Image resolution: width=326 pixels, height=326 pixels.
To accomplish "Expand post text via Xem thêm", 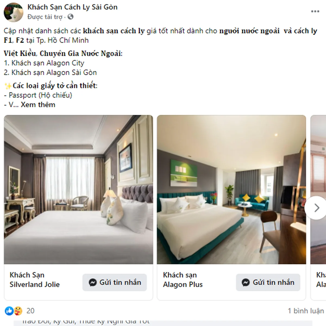I will tap(38, 105).
